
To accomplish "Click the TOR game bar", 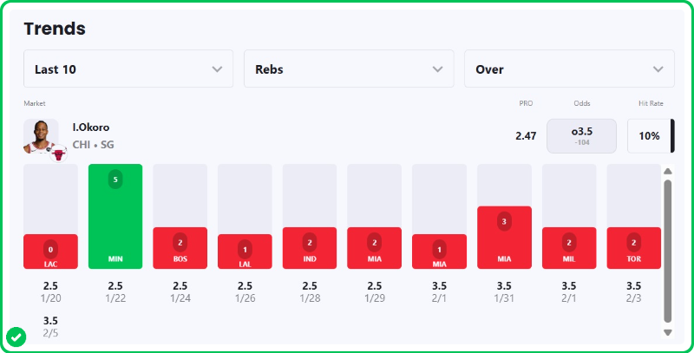I will (633, 248).
